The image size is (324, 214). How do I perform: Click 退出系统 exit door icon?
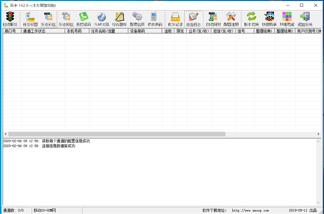(x=305, y=17)
